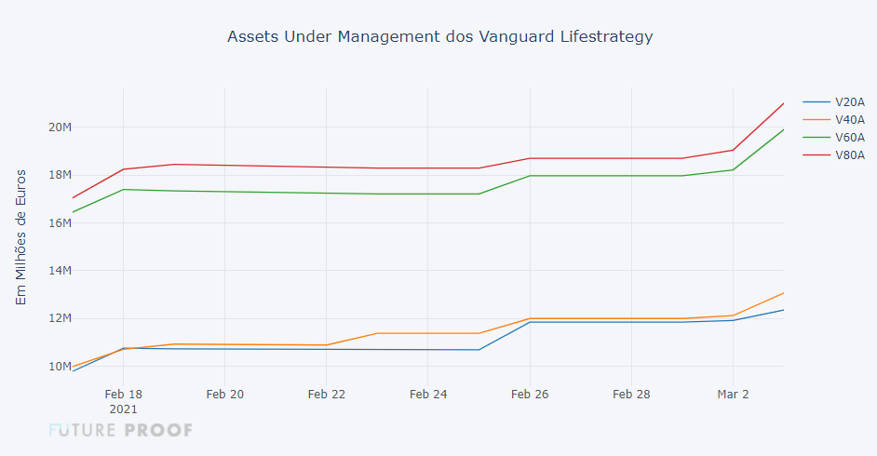Select the Feb 26 x-axis label
The width and height of the screenshot is (877, 456).
[530, 395]
